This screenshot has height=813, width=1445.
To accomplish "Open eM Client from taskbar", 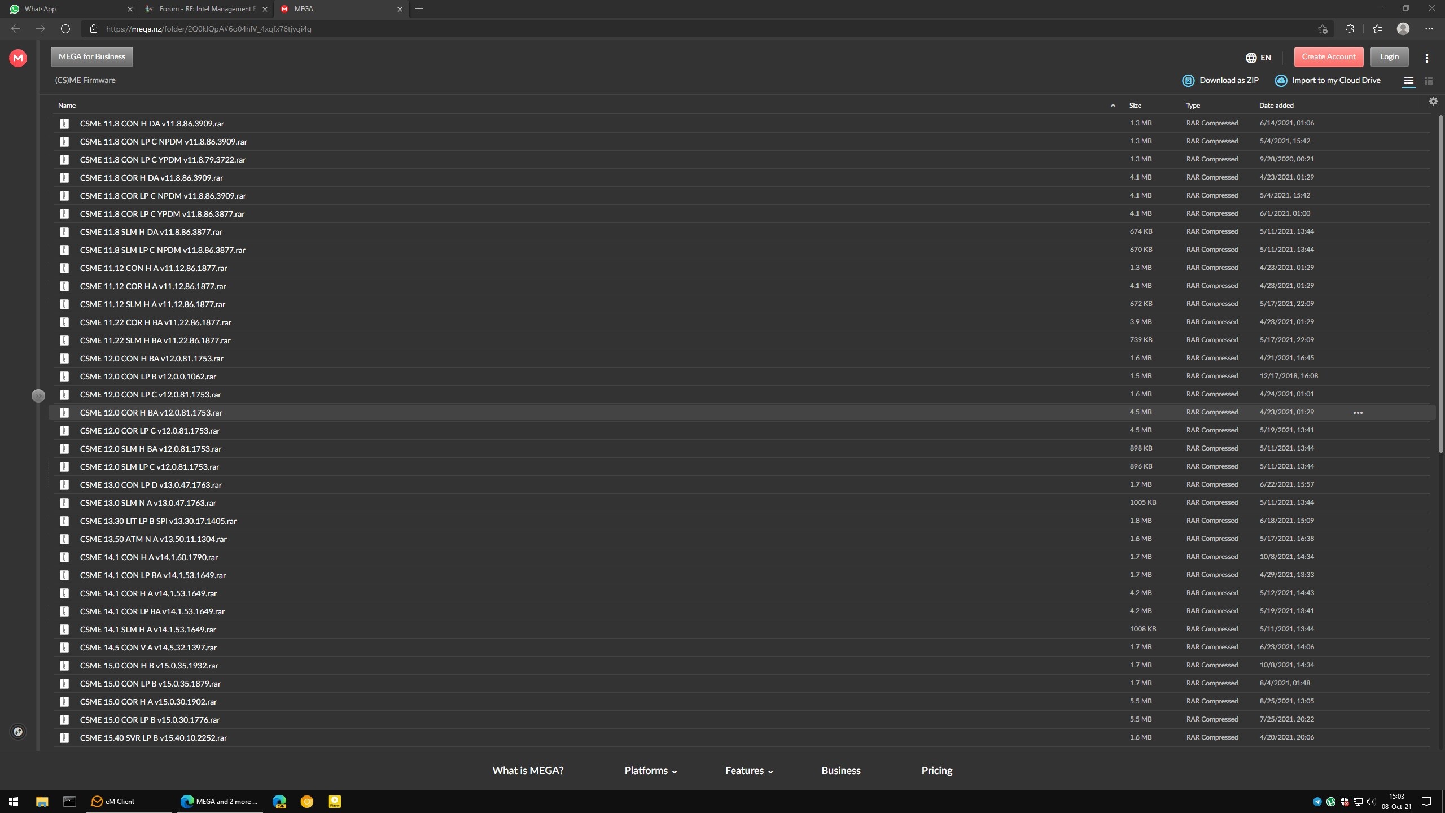I will click(x=129, y=801).
